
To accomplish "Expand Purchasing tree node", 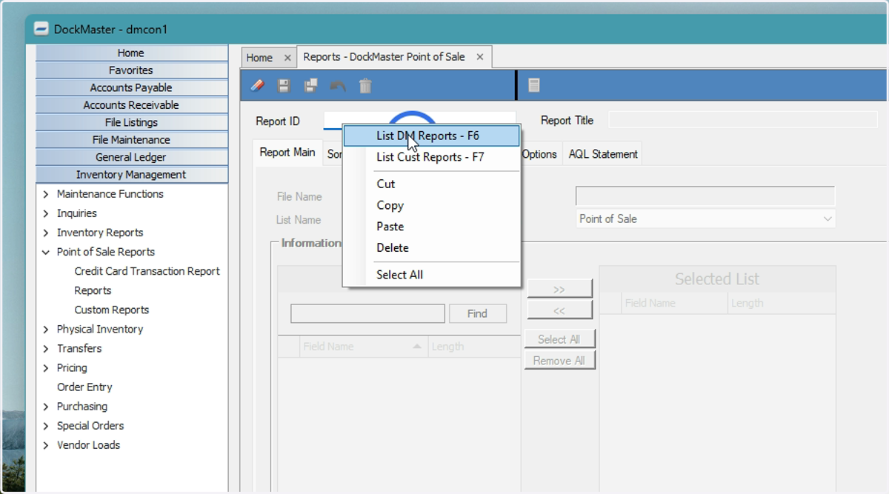I will pyautogui.click(x=46, y=406).
